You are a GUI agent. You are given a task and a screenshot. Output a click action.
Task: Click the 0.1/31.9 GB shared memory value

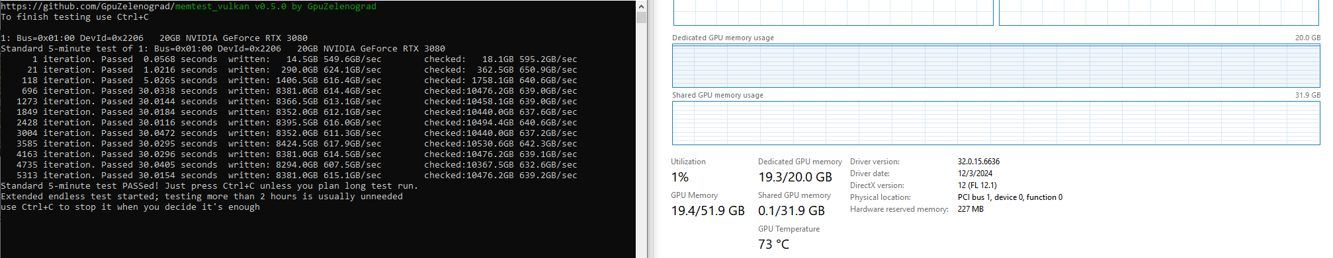tap(791, 210)
